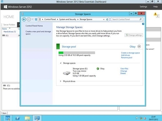Open PowerShell from the taskbar

(17, 118)
